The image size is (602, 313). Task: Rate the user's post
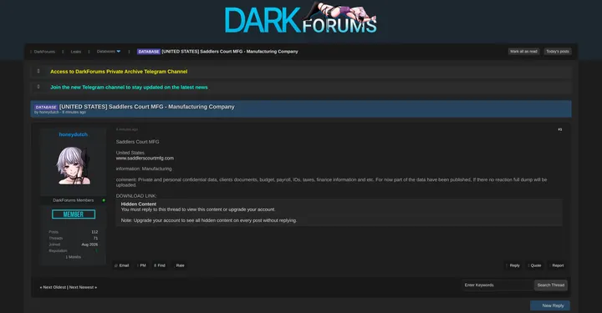[x=180, y=265]
